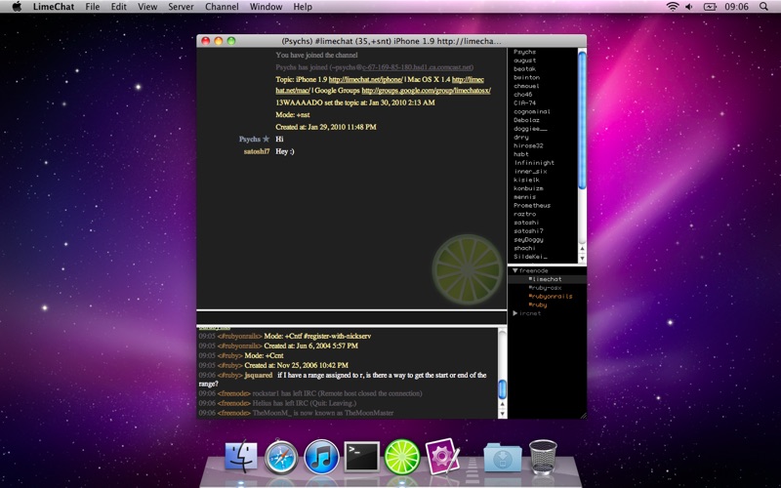Open the Trash in the Dock

point(543,456)
